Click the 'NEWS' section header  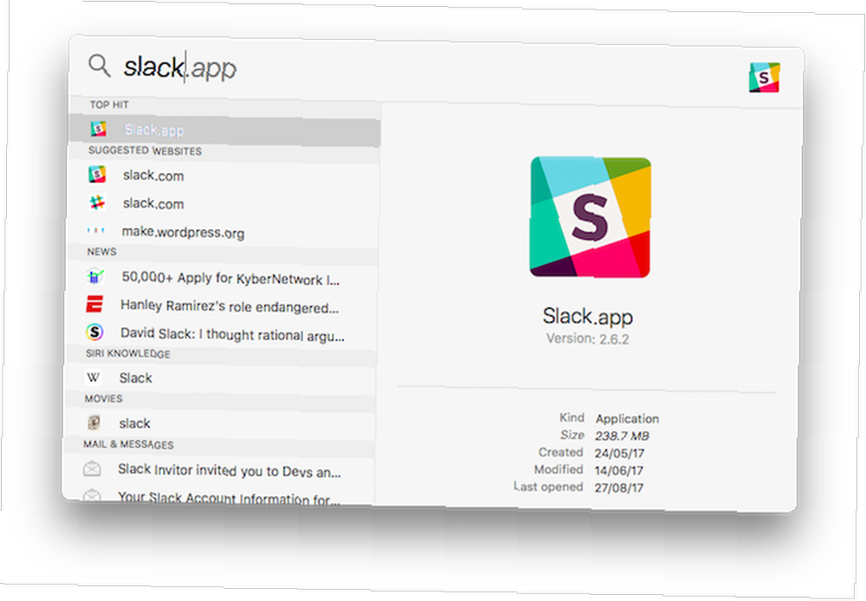click(101, 251)
